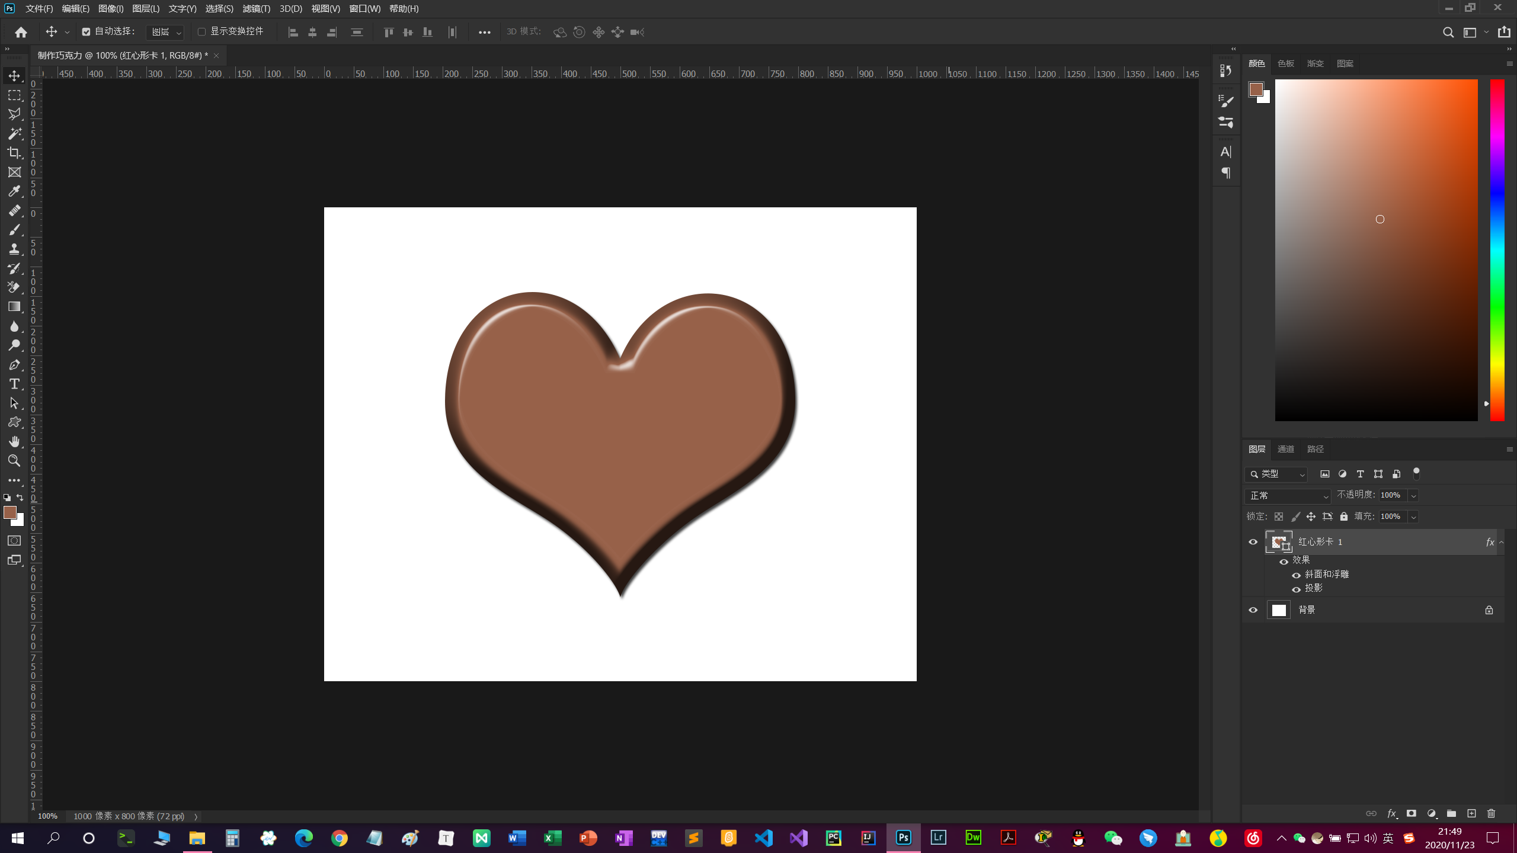This screenshot has height=853, width=1517.
Task: Create a new layer
Action: 1471,813
